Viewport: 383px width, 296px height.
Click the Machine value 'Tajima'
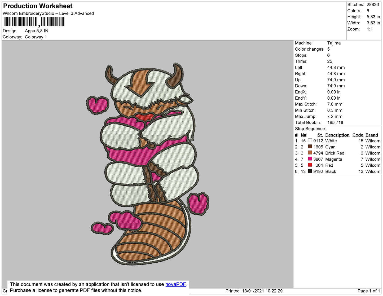tap(334, 43)
